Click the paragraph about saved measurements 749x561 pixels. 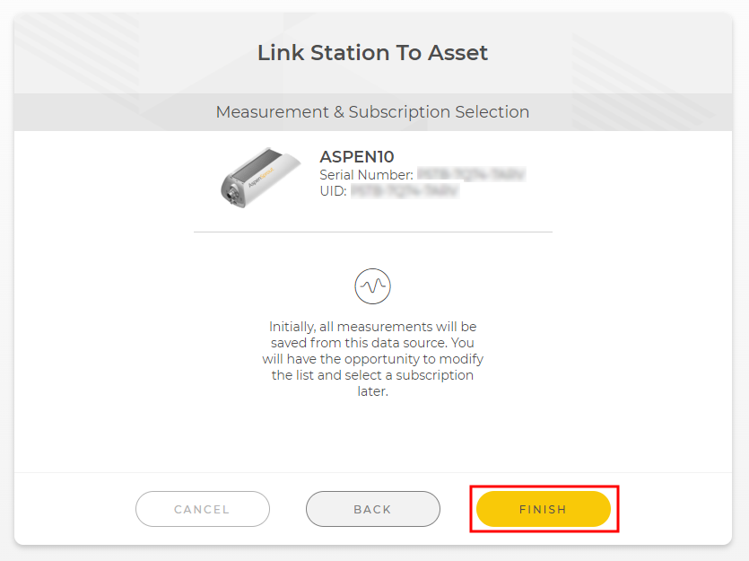click(x=372, y=359)
